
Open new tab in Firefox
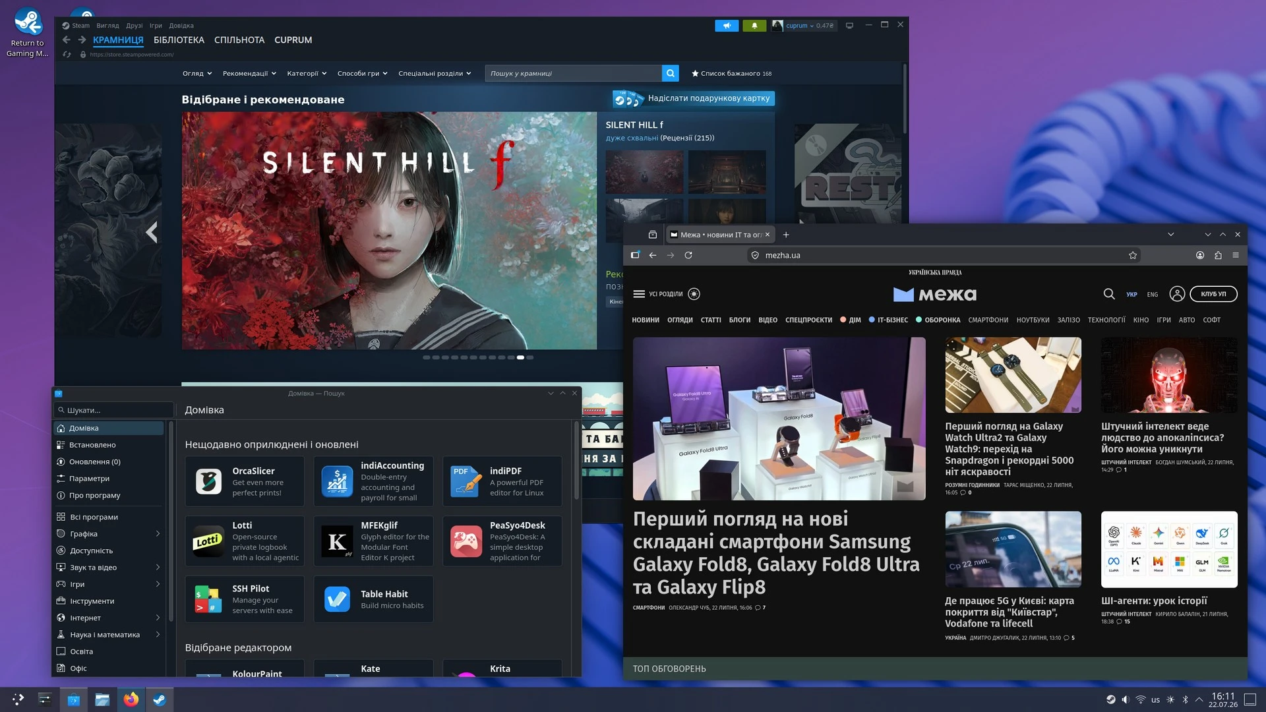[x=785, y=235]
